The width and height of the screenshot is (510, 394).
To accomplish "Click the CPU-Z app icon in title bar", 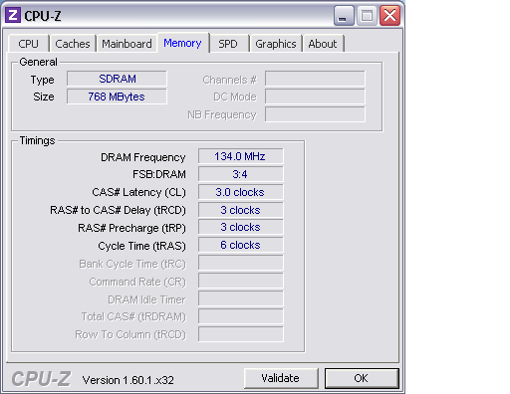I will click(x=13, y=15).
